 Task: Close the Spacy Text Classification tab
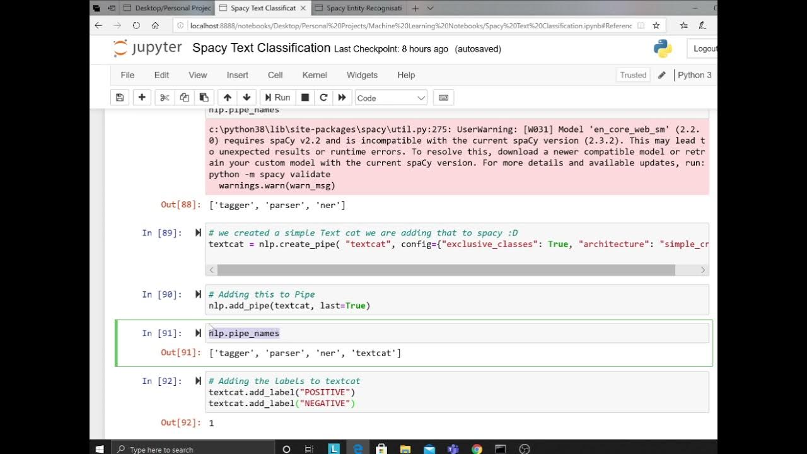click(x=302, y=8)
